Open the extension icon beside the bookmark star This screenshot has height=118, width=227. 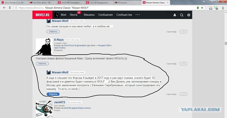(211, 8)
